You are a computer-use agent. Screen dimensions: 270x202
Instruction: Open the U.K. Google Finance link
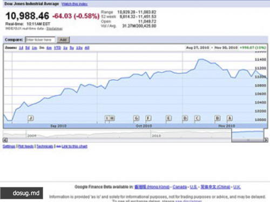click(237, 187)
